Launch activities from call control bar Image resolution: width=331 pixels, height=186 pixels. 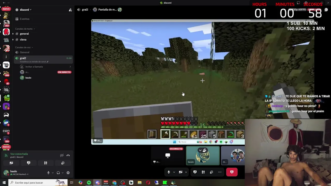203,172
